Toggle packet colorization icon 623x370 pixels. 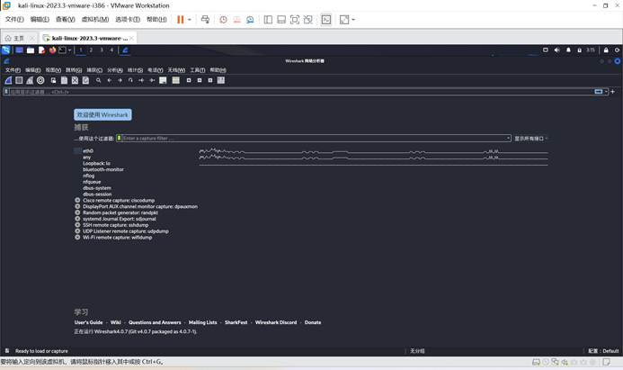[x=175, y=80]
